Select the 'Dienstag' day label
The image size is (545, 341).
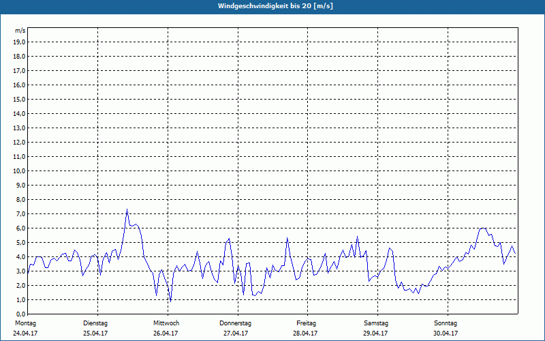pos(95,323)
